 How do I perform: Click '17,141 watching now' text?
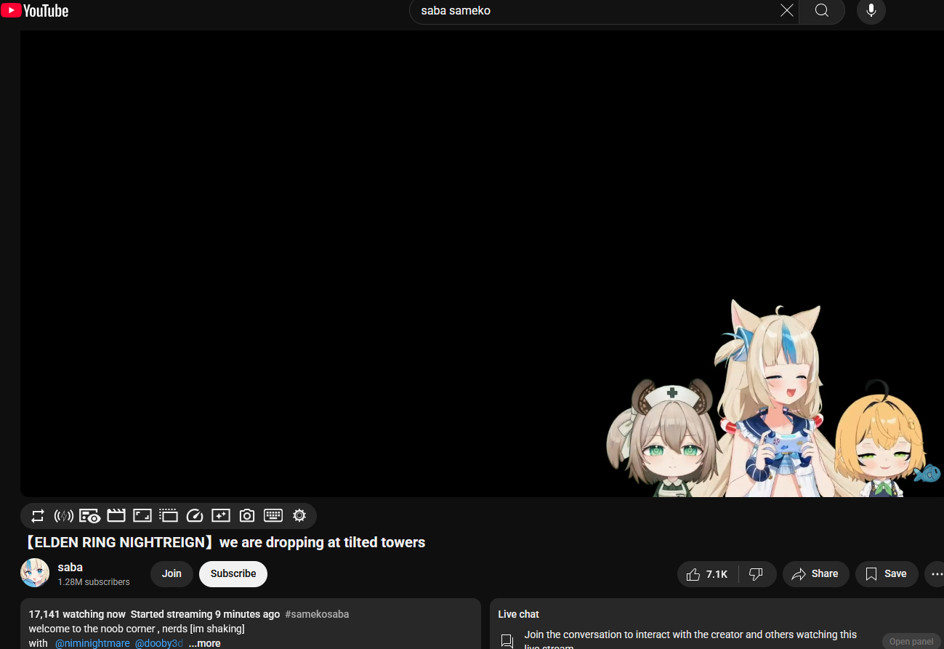coord(77,614)
